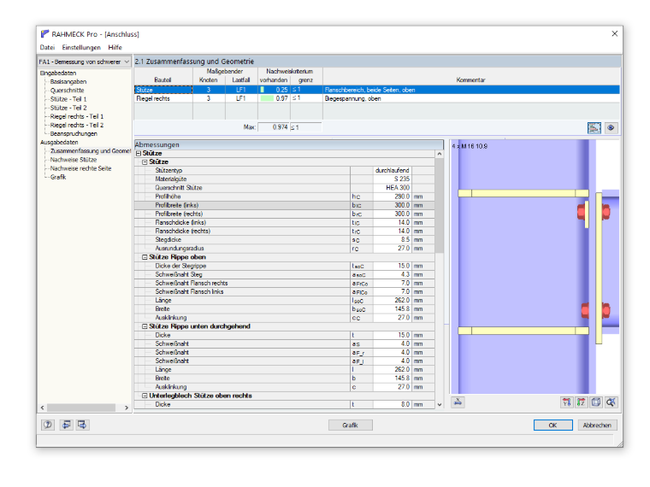Click the Ausgabedaten tree heading
This screenshot has height=487, width=650.
59,143
